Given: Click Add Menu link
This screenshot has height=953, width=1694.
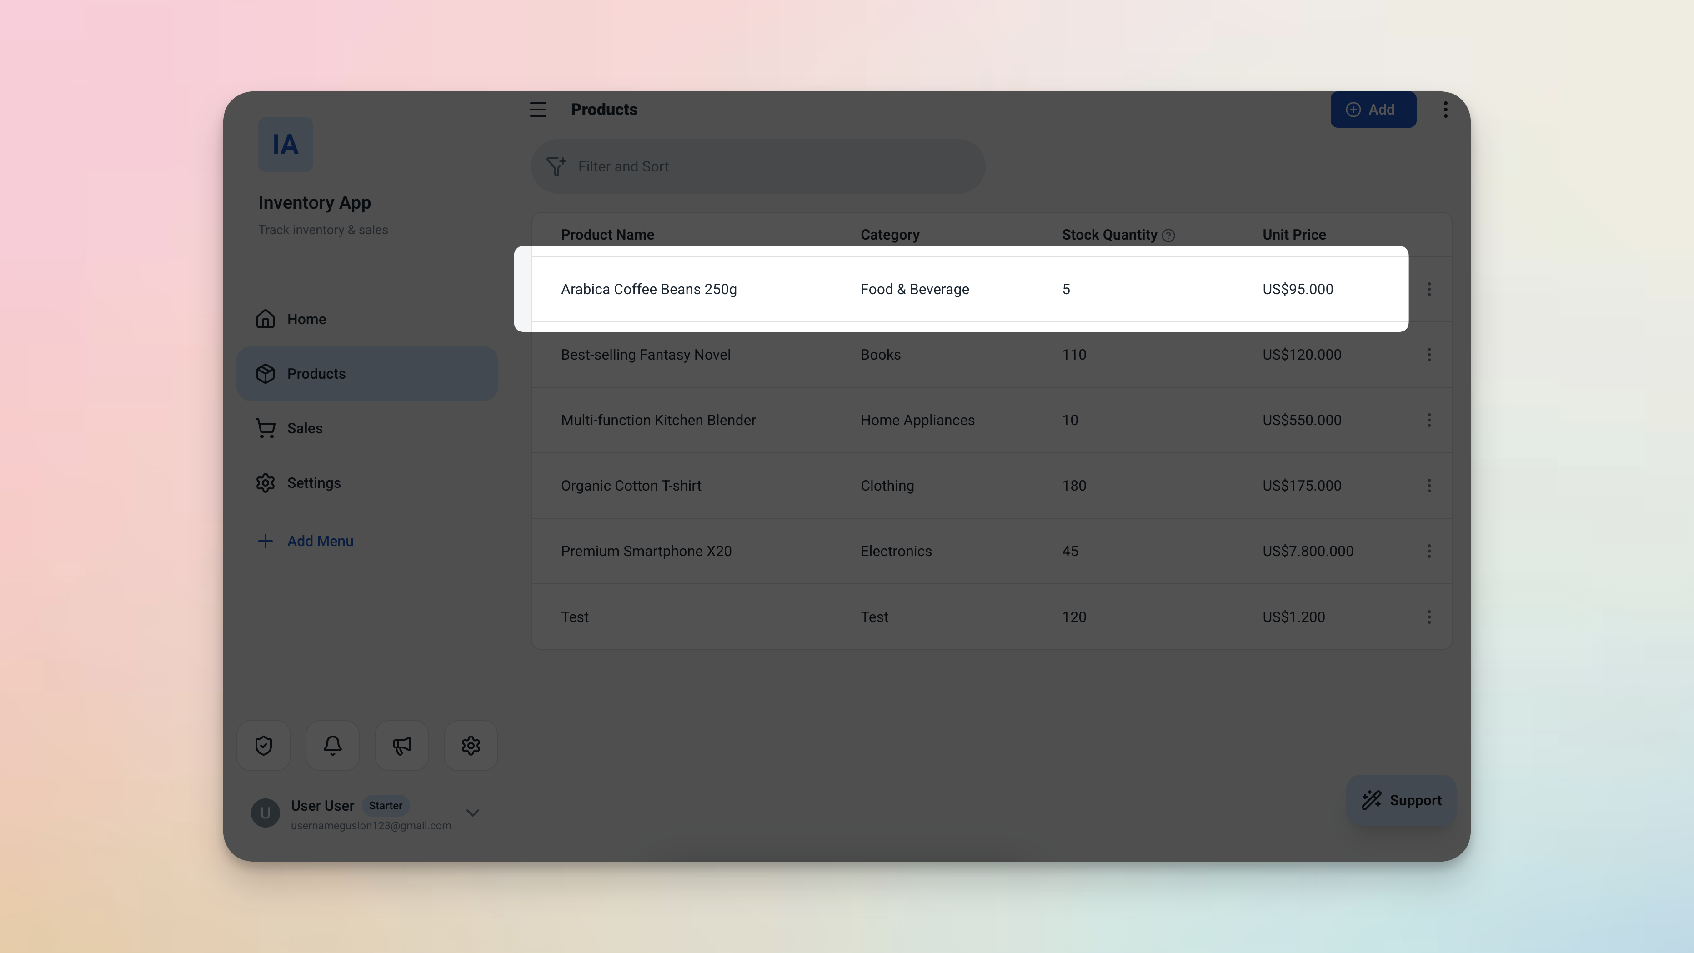Looking at the screenshot, I should (305, 541).
